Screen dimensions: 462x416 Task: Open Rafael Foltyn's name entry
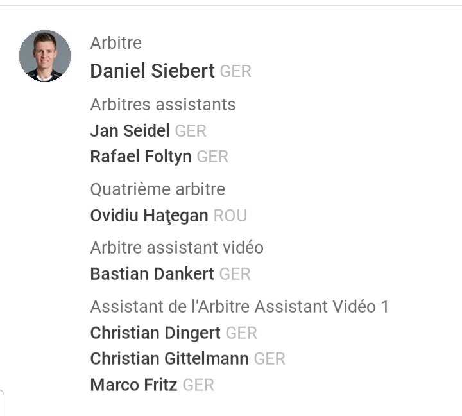pyautogui.click(x=141, y=157)
